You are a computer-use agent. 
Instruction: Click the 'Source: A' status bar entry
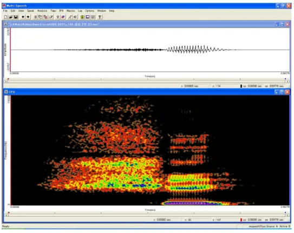click(272, 226)
